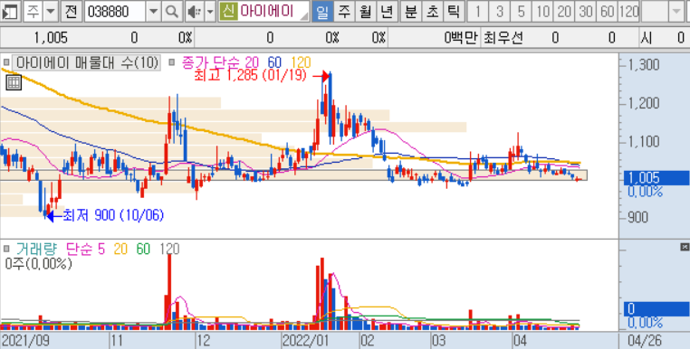Click the empty field at toolbar right end
The width and height of the screenshot is (690, 349).
(655, 12)
